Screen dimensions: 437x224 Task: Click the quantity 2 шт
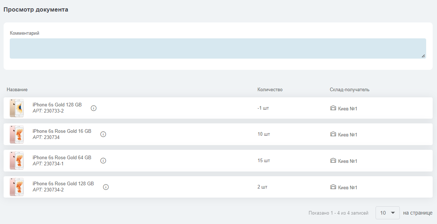click(262, 187)
